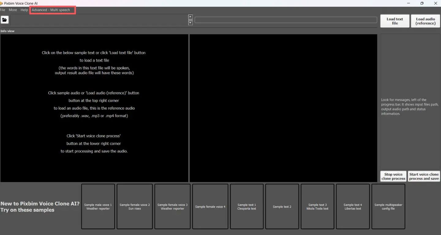Viewport: 441px width, 235px height.
Task: Click 'Click 'Start voice clone process'' instruction text
Action: pos(93,136)
